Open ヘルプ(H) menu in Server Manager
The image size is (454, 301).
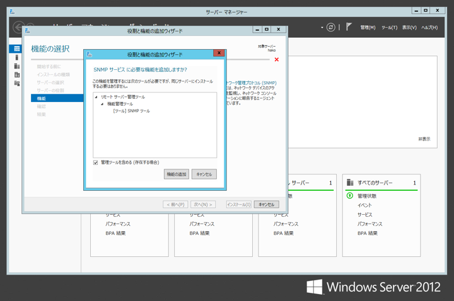pos(429,28)
